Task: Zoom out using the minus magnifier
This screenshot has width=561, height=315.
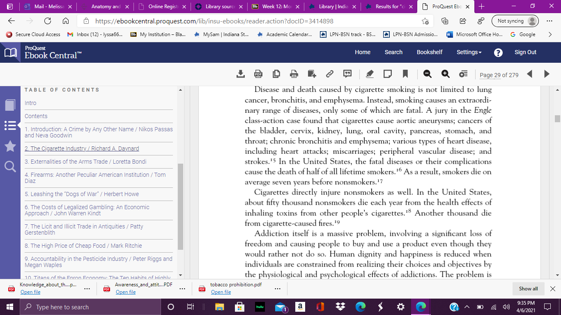Action: tap(428, 74)
